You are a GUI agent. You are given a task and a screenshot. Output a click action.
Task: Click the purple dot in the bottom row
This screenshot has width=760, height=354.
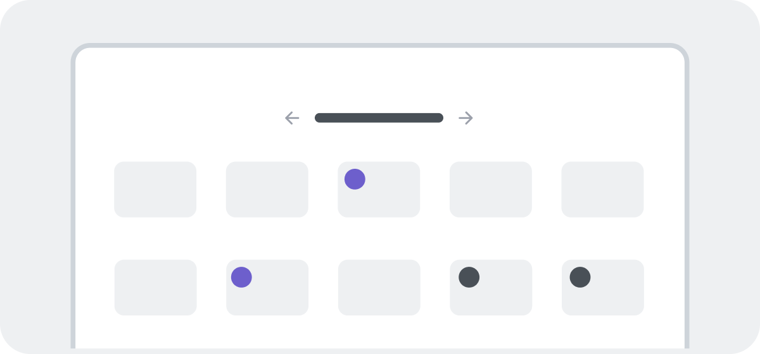tap(241, 277)
